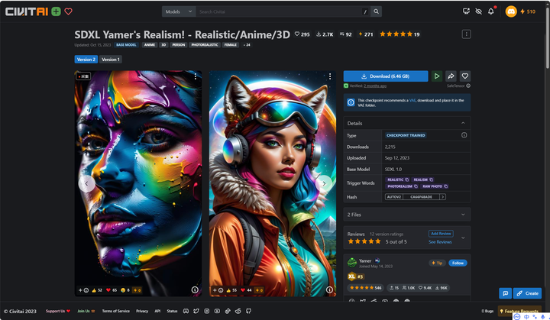
Task: Expand the +24 more tags
Action: pyautogui.click(x=247, y=45)
